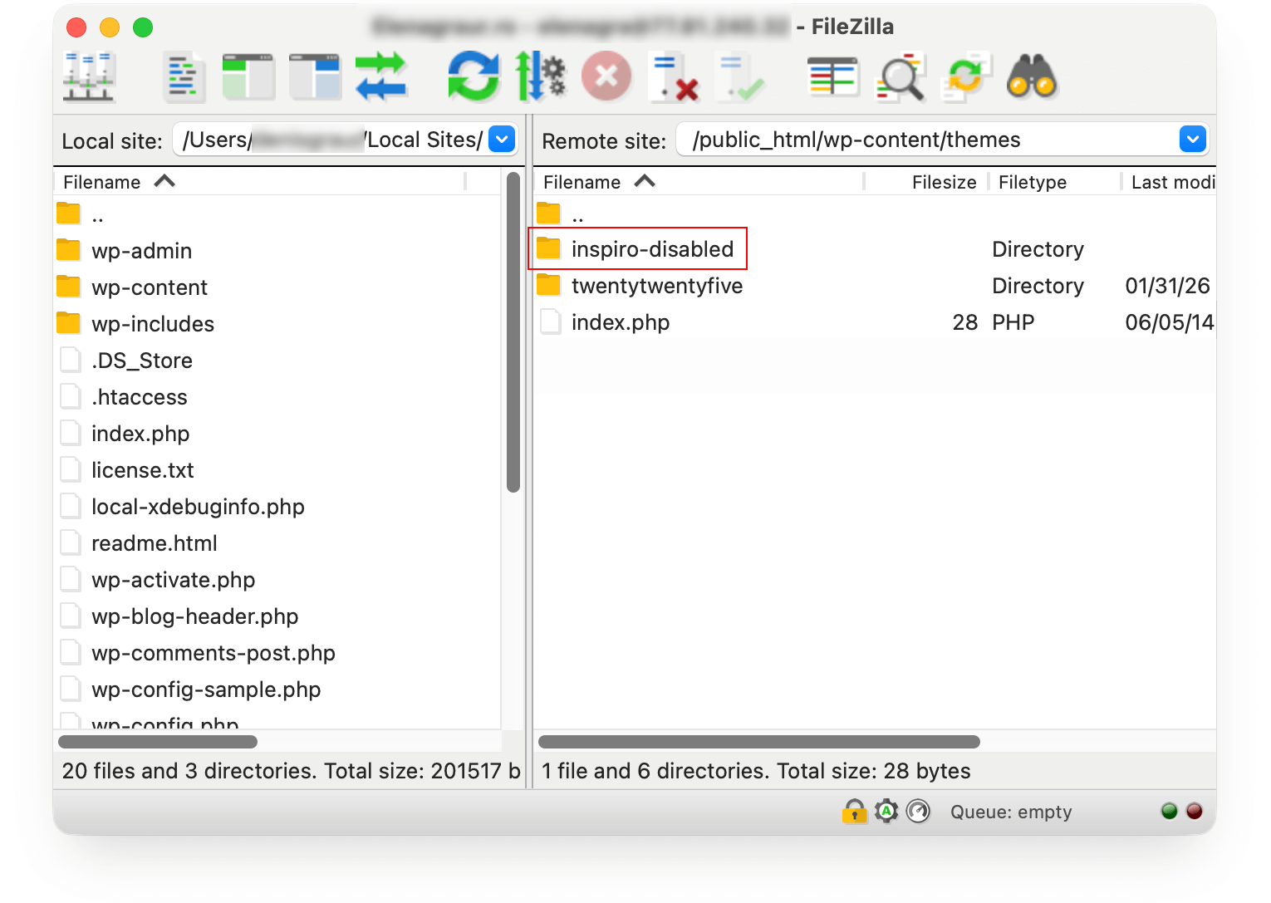Image resolution: width=1271 pixels, height=903 pixels.
Task: Select the remote index.php file
Action: point(875,322)
